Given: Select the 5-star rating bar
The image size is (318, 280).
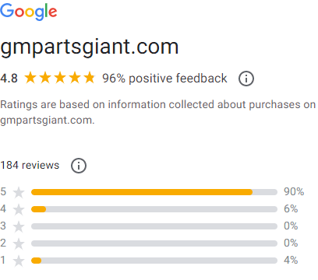Looking at the screenshot, I should 154,192.
